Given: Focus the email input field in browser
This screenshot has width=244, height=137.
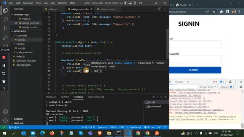Looking at the screenshot, I should pyautogui.click(x=195, y=44).
